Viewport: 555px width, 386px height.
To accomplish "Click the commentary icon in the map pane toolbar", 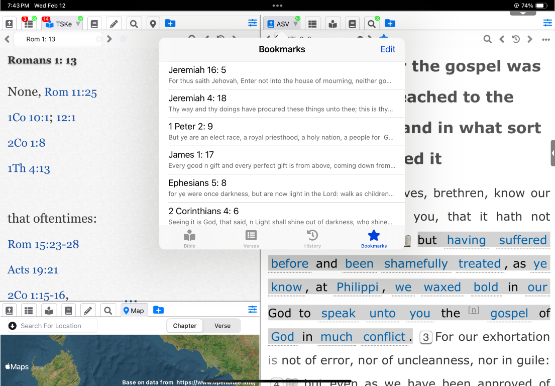I will click(x=49, y=310).
